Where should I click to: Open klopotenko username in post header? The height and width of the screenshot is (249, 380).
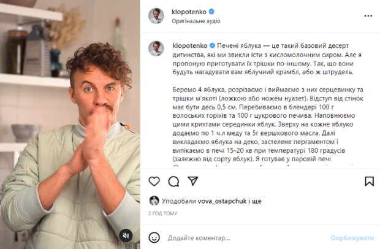point(189,12)
